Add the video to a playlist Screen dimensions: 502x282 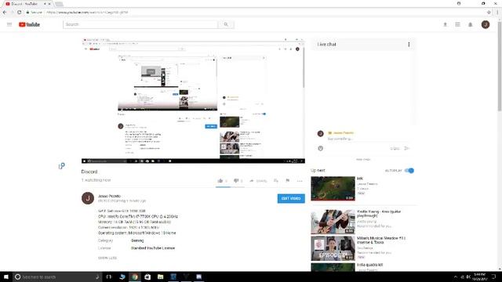[x=276, y=181]
